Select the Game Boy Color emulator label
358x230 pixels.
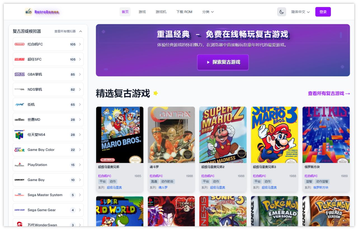click(x=41, y=150)
